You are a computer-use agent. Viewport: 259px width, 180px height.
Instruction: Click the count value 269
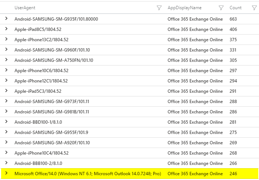pos(233,143)
